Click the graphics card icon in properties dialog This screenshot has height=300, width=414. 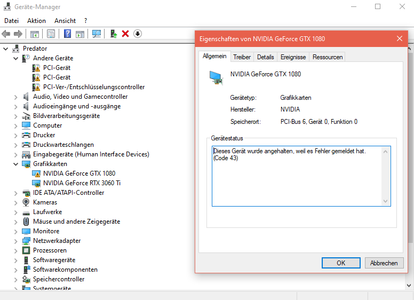pyautogui.click(x=216, y=78)
